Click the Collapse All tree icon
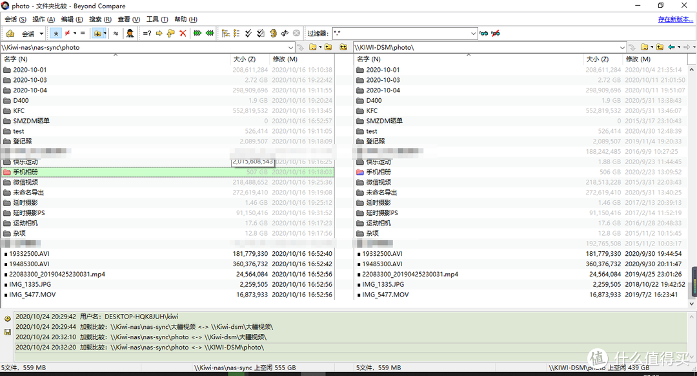This screenshot has height=376, width=697. [236, 34]
